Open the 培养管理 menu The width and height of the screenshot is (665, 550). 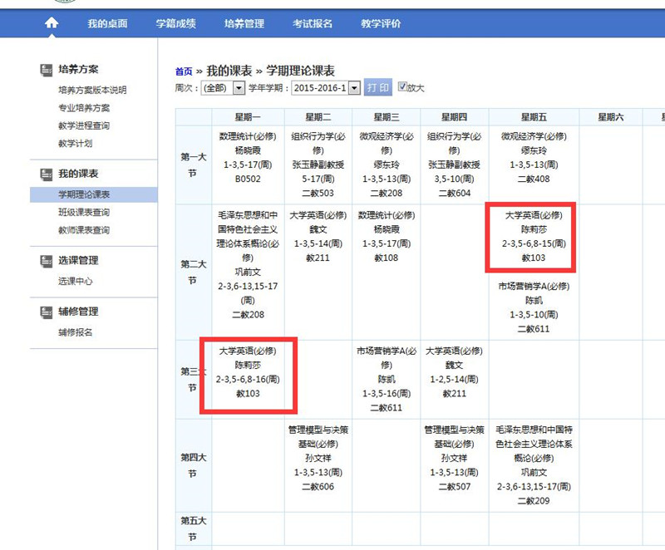[x=244, y=23]
